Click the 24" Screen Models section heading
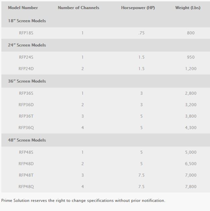 point(27,45)
